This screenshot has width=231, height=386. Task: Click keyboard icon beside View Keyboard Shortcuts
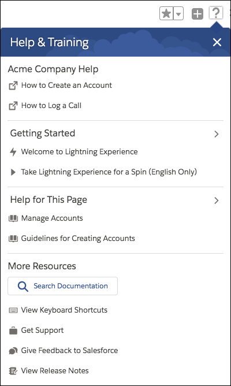[x=13, y=310]
